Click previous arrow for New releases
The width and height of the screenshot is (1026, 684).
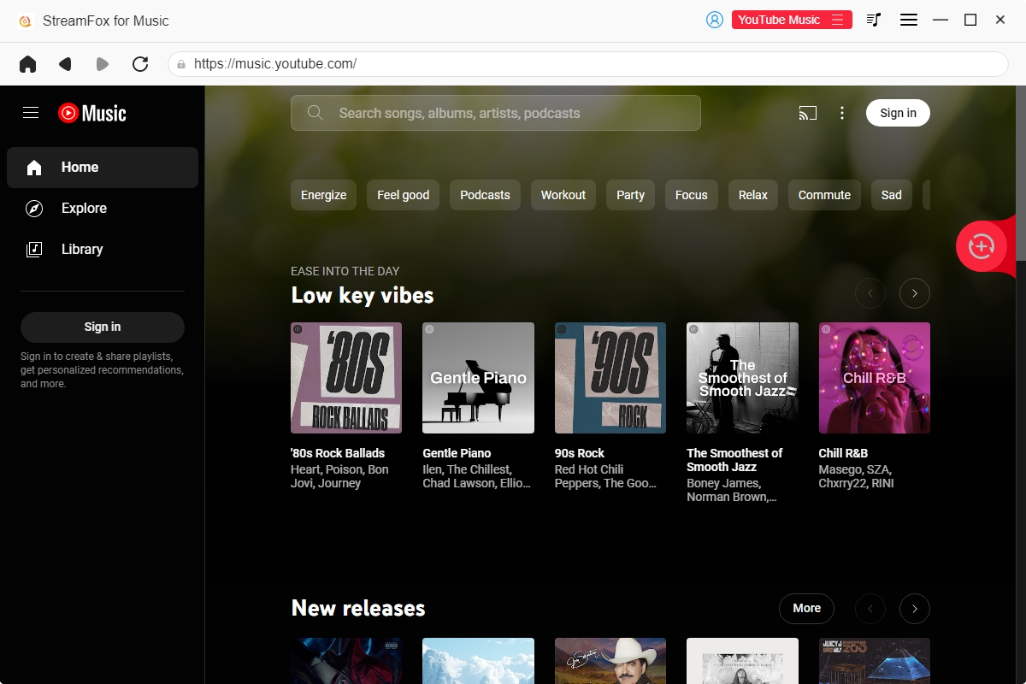click(870, 609)
